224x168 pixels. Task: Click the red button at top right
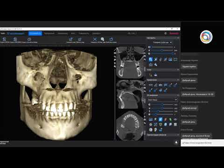click(x=174, y=33)
